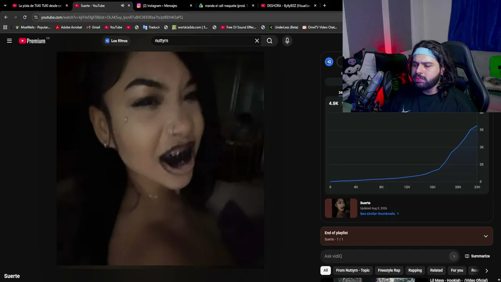Select the browser address bar URL
The image size is (501, 282).
click(112, 17)
